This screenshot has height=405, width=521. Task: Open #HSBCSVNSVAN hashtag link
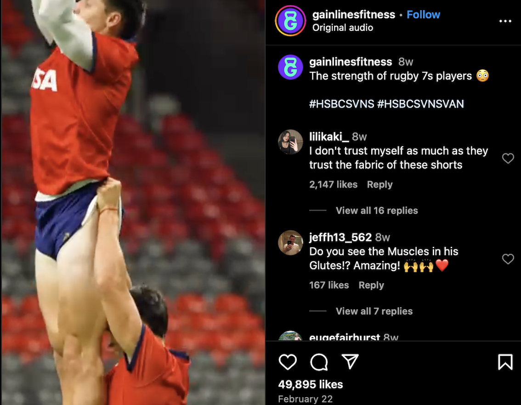click(x=420, y=104)
